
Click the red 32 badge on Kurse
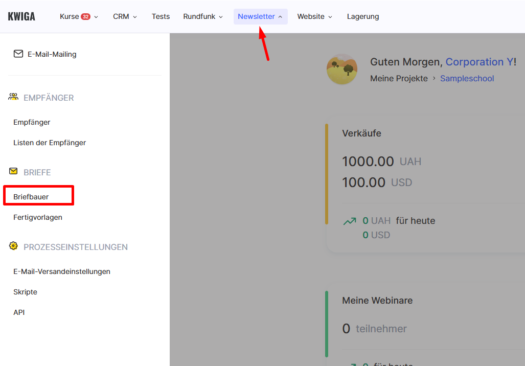point(85,16)
